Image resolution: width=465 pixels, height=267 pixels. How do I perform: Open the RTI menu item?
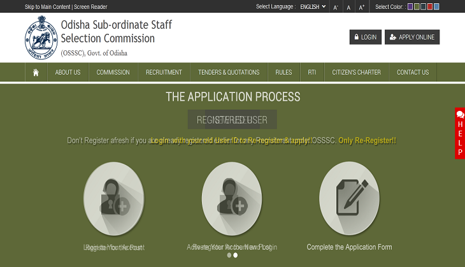312,73
